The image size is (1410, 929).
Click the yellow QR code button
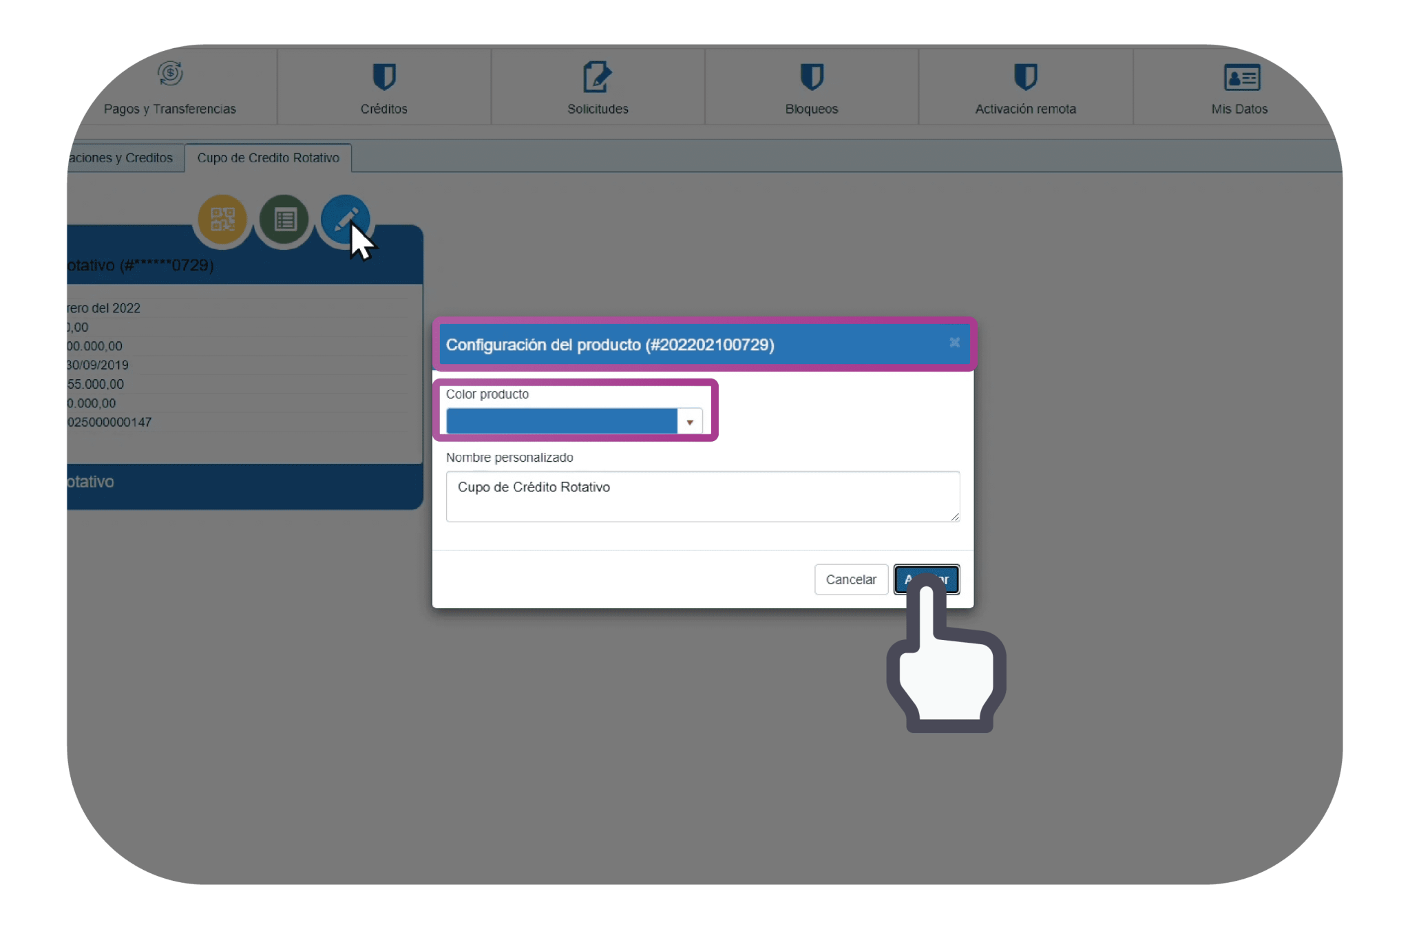(x=222, y=220)
